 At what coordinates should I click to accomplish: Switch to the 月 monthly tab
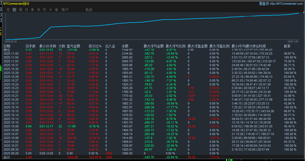tap(27, 10)
